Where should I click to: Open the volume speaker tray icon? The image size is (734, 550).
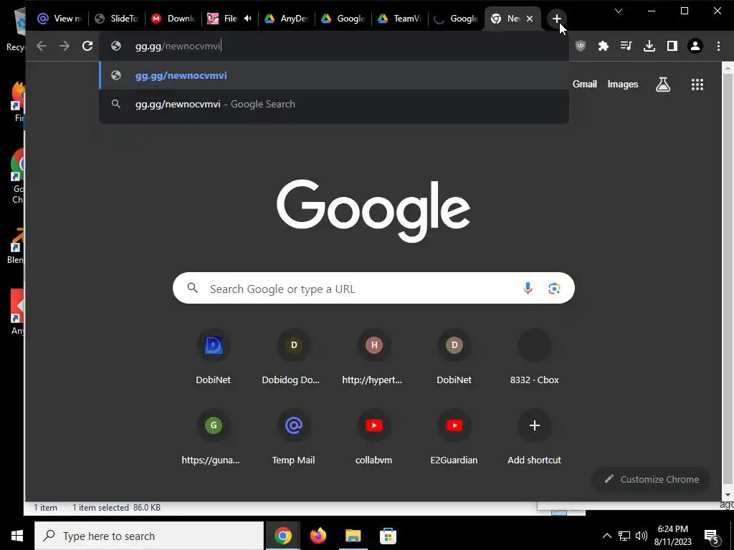[642, 536]
